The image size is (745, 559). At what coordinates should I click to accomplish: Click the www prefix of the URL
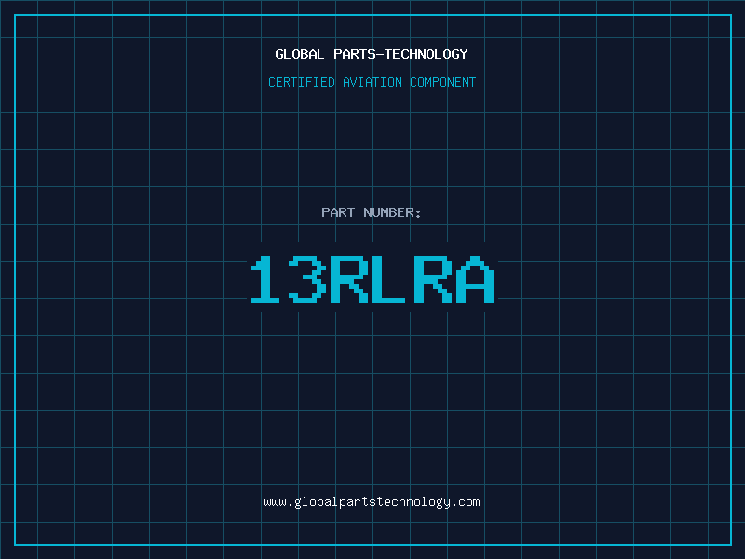click(x=275, y=501)
